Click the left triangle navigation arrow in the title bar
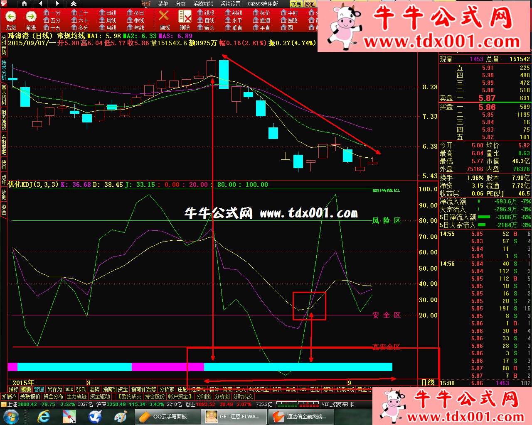Image resolution: width=532 pixels, height=425 pixels. point(40,4)
